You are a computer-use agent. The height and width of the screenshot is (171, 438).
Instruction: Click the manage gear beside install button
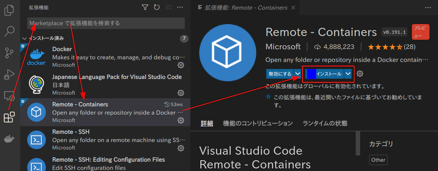tap(360, 74)
